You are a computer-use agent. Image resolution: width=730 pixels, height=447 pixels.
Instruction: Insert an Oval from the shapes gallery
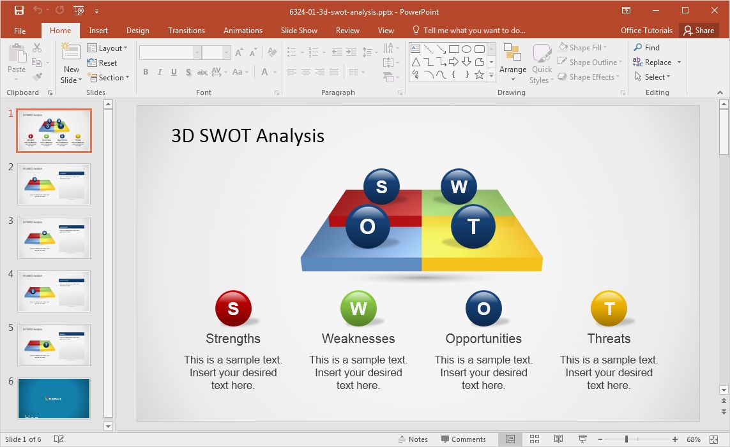(x=466, y=48)
